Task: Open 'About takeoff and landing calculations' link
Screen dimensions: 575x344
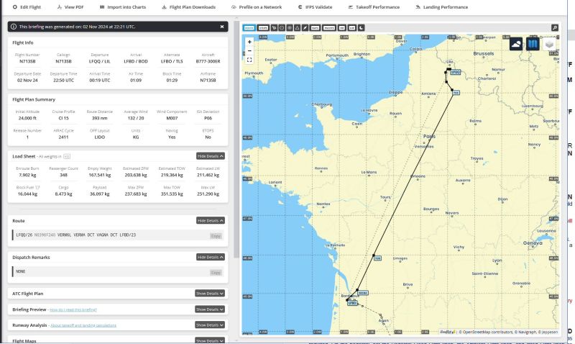Action: point(83,325)
